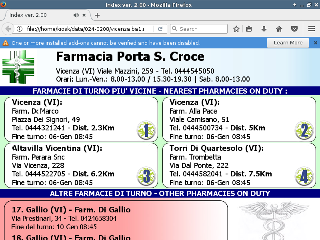Select the Index ver. 2.00 tab
Screen dimensions: 320x240
click(x=36, y=15)
